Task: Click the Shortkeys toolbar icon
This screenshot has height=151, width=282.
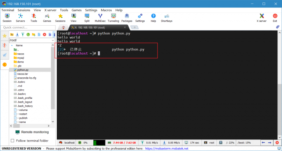Action: (167, 18)
